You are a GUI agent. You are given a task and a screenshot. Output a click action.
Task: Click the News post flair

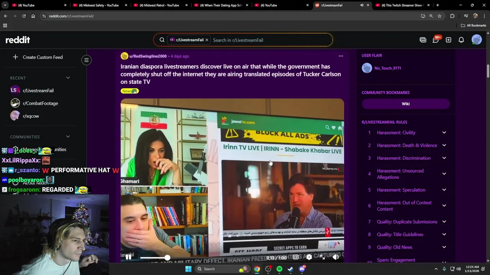tap(129, 91)
